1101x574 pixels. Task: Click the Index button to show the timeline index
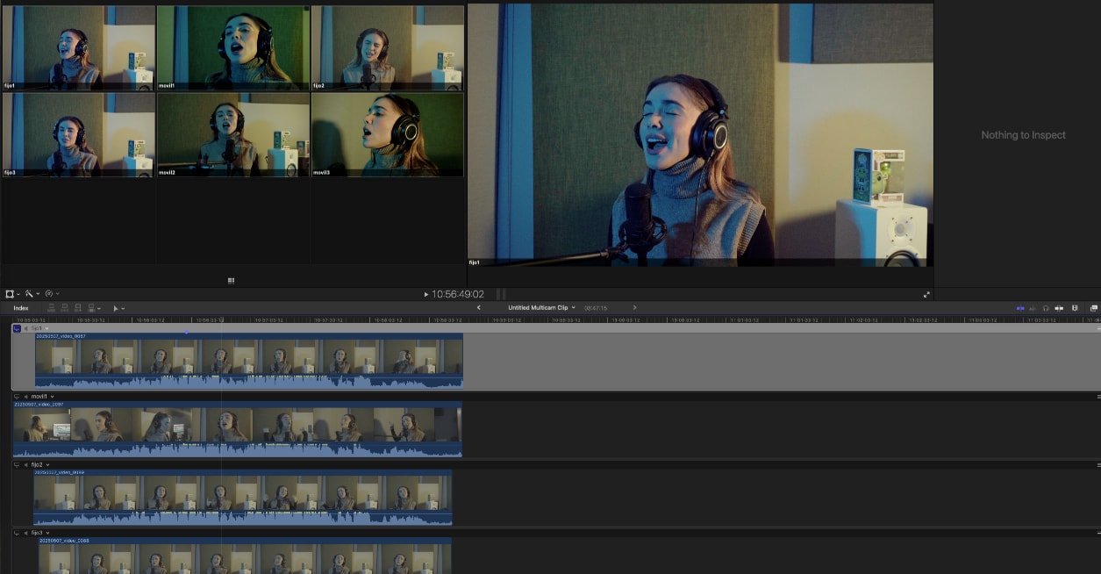point(22,308)
